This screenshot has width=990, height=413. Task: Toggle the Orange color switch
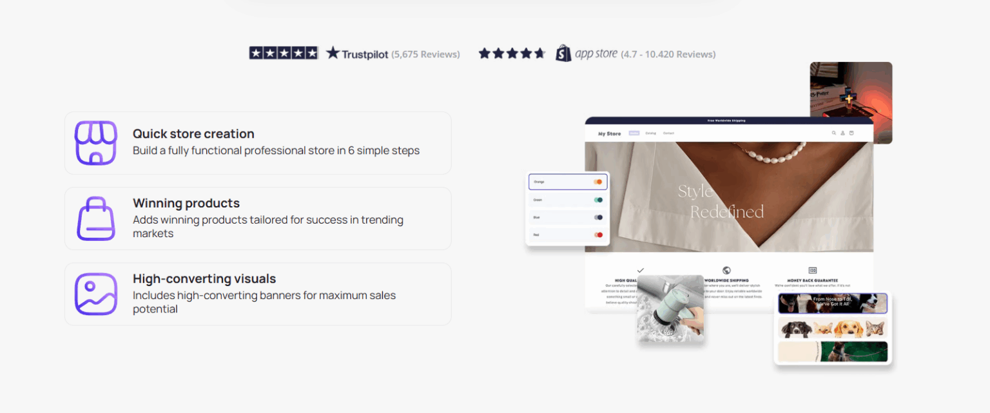coord(597,182)
